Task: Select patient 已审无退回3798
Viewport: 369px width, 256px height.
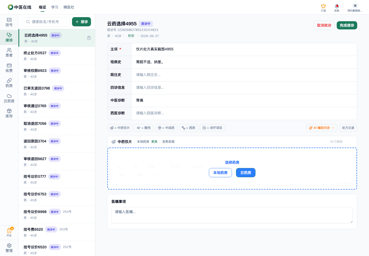Action: click(57, 91)
